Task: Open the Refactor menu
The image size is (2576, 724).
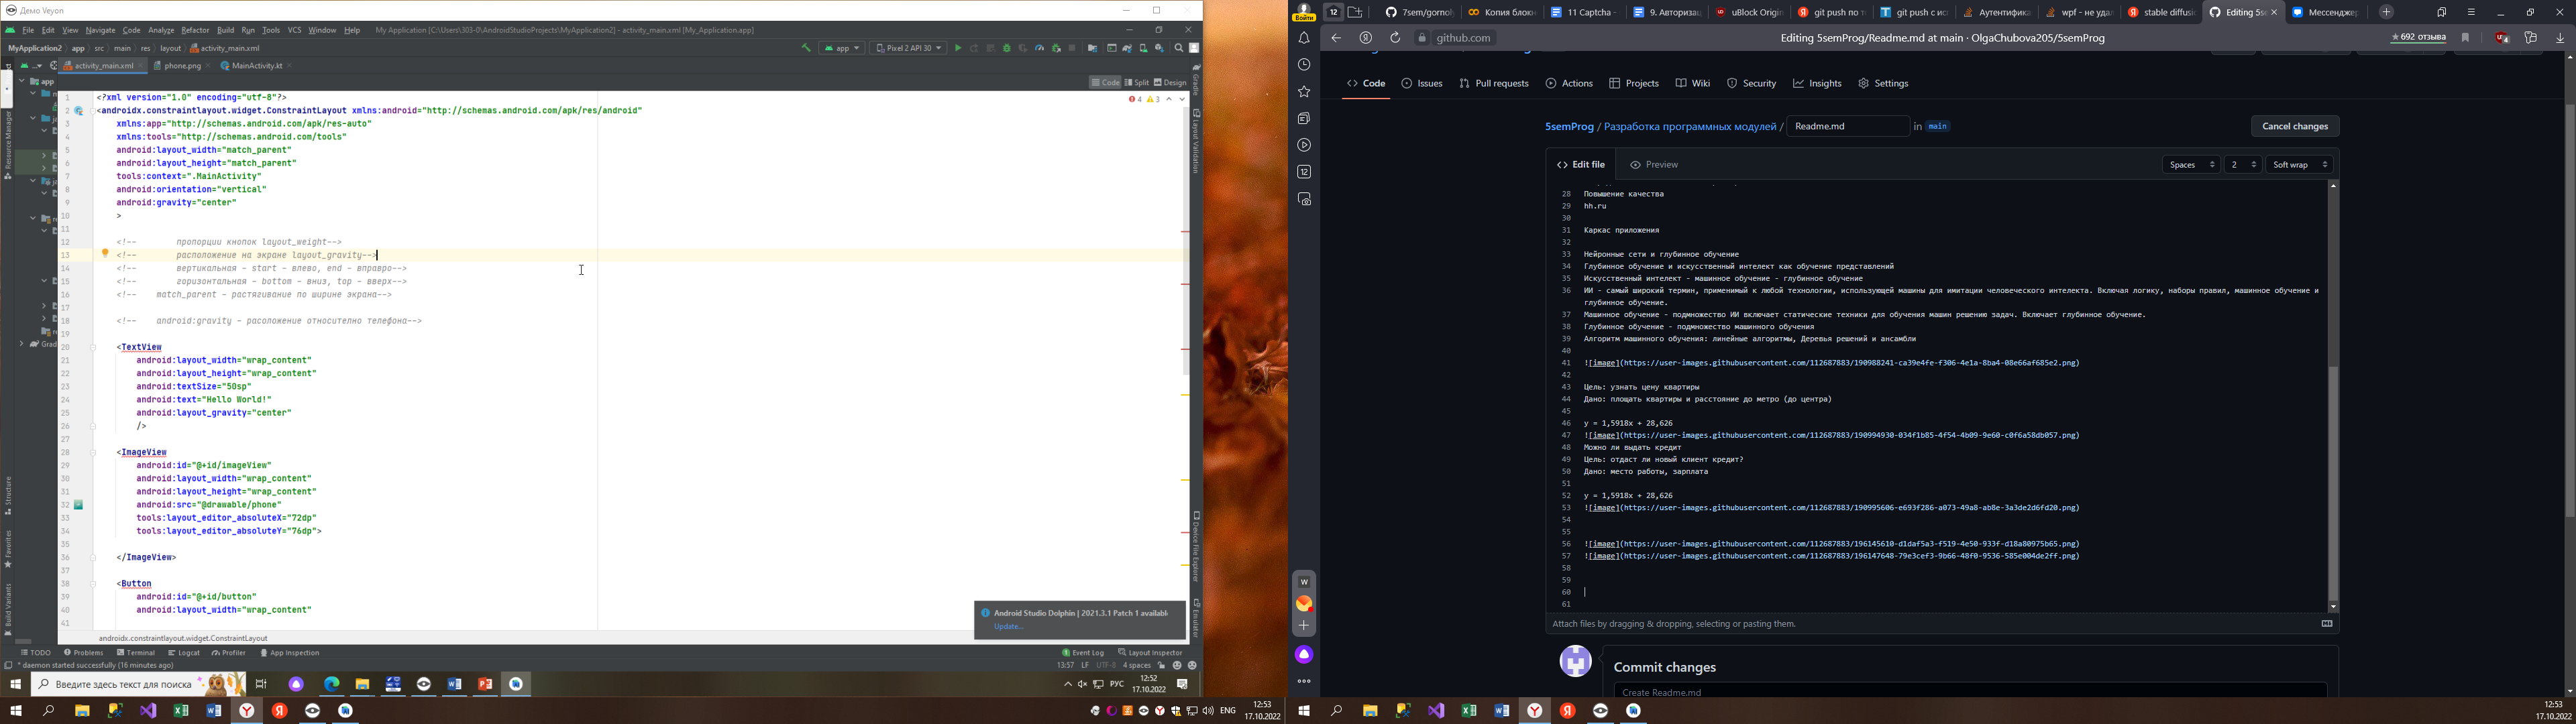Action: coord(195,31)
